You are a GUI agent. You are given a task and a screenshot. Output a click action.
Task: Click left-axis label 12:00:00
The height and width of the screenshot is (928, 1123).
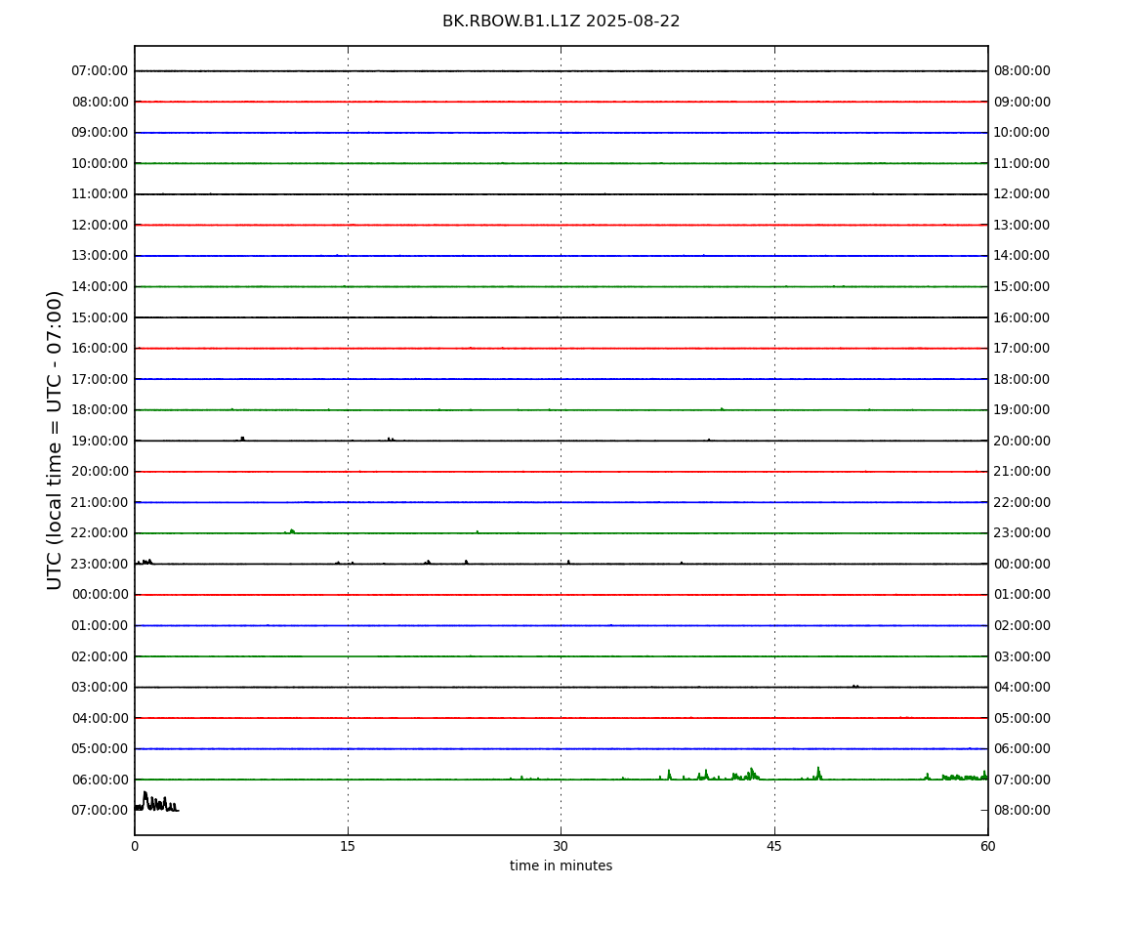(x=101, y=225)
